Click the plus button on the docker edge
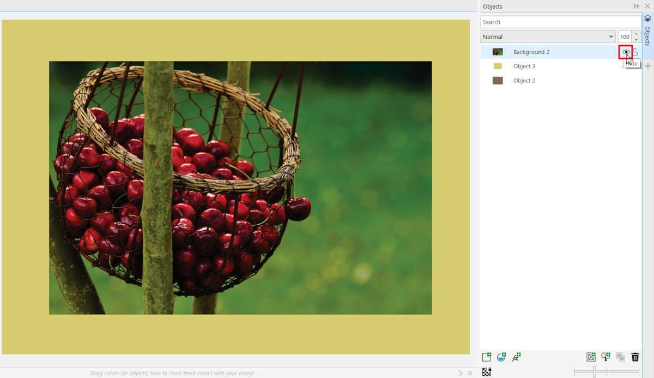This screenshot has width=654, height=378. pyautogui.click(x=648, y=66)
